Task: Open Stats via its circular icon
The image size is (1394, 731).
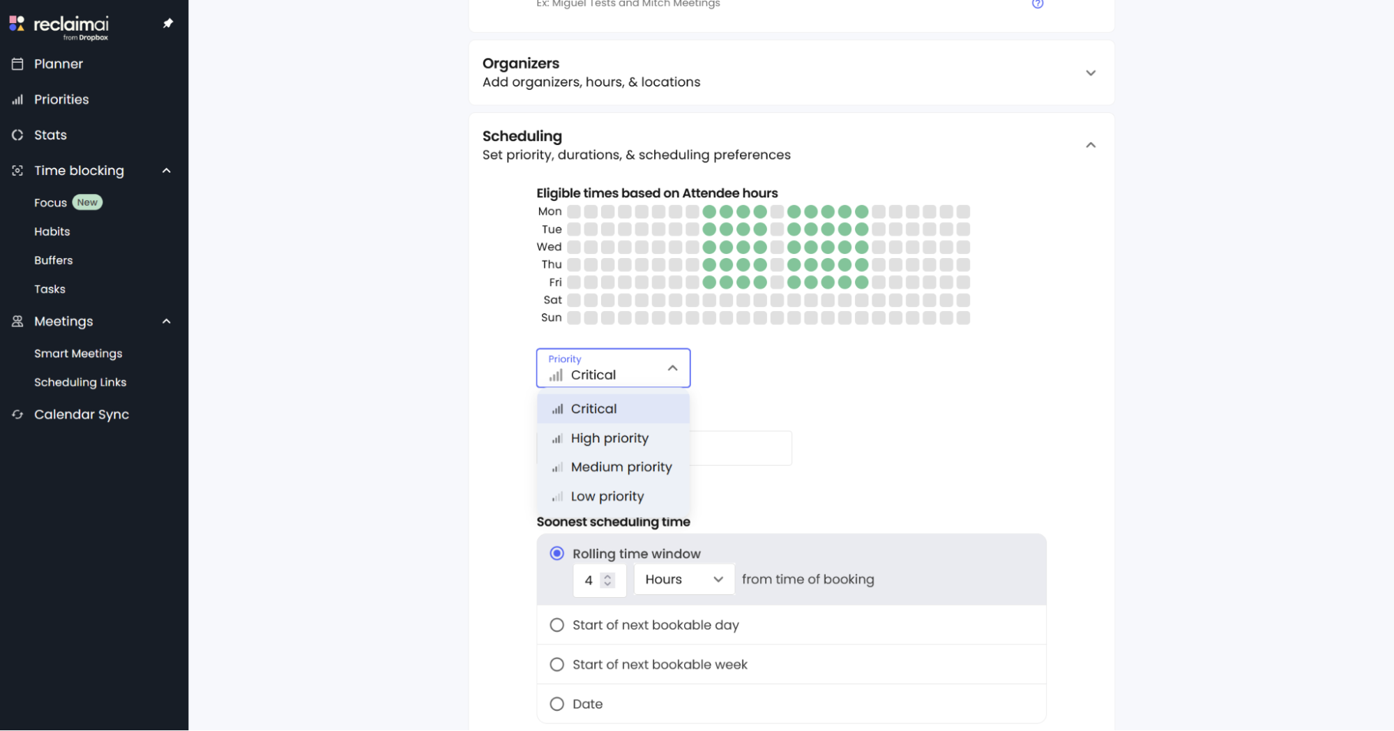Action: (x=17, y=135)
